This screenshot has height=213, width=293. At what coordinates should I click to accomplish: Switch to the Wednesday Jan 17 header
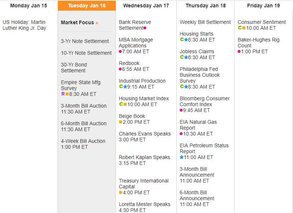(x=146, y=6)
